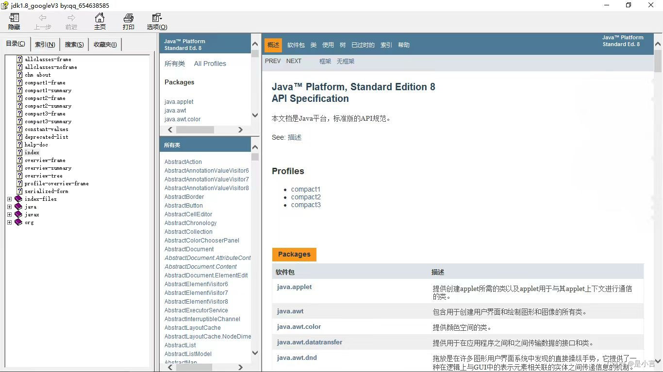This screenshot has width=663, height=372.
Task: Select 已过时的 in the navigation bar
Action: coord(363,45)
